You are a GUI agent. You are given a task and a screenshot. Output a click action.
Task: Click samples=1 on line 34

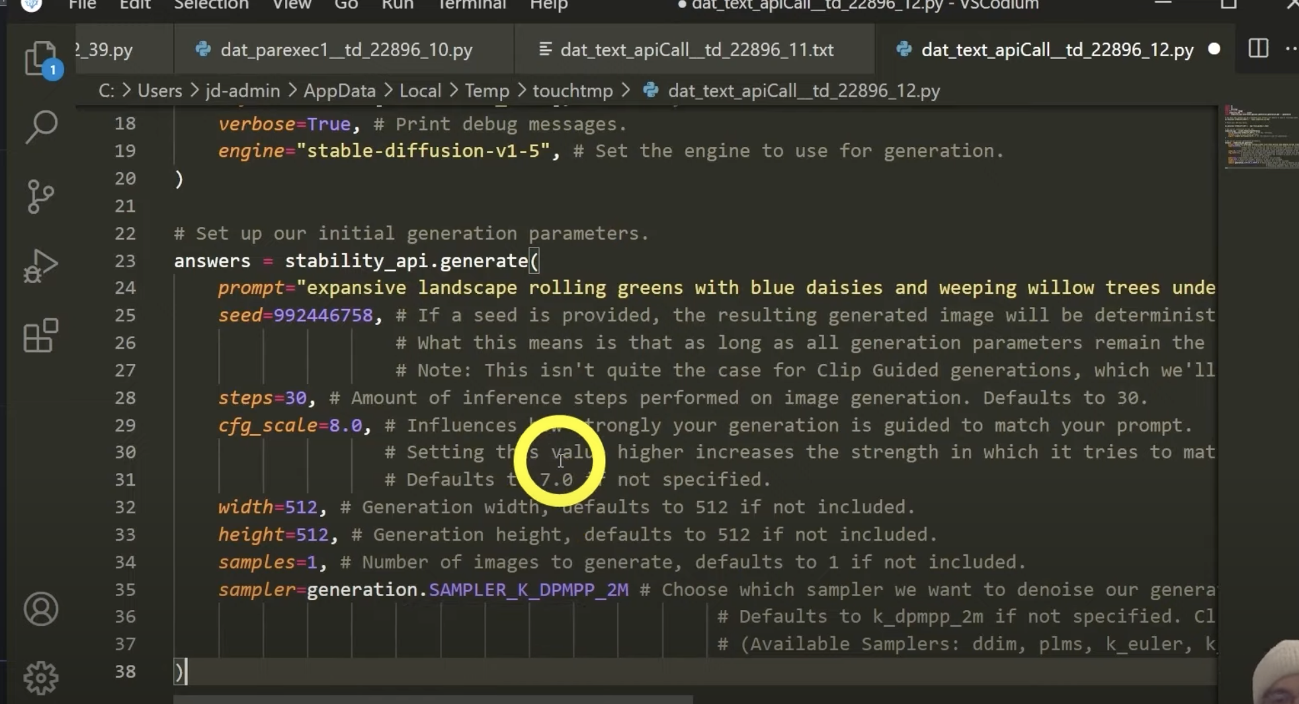coord(268,562)
